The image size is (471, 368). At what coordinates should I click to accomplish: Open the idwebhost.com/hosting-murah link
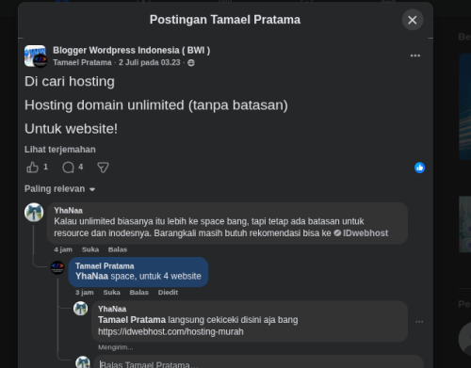pos(171,331)
